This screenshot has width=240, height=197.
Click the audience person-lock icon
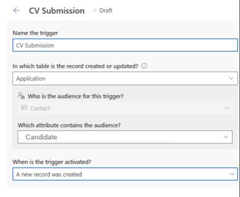21,96
